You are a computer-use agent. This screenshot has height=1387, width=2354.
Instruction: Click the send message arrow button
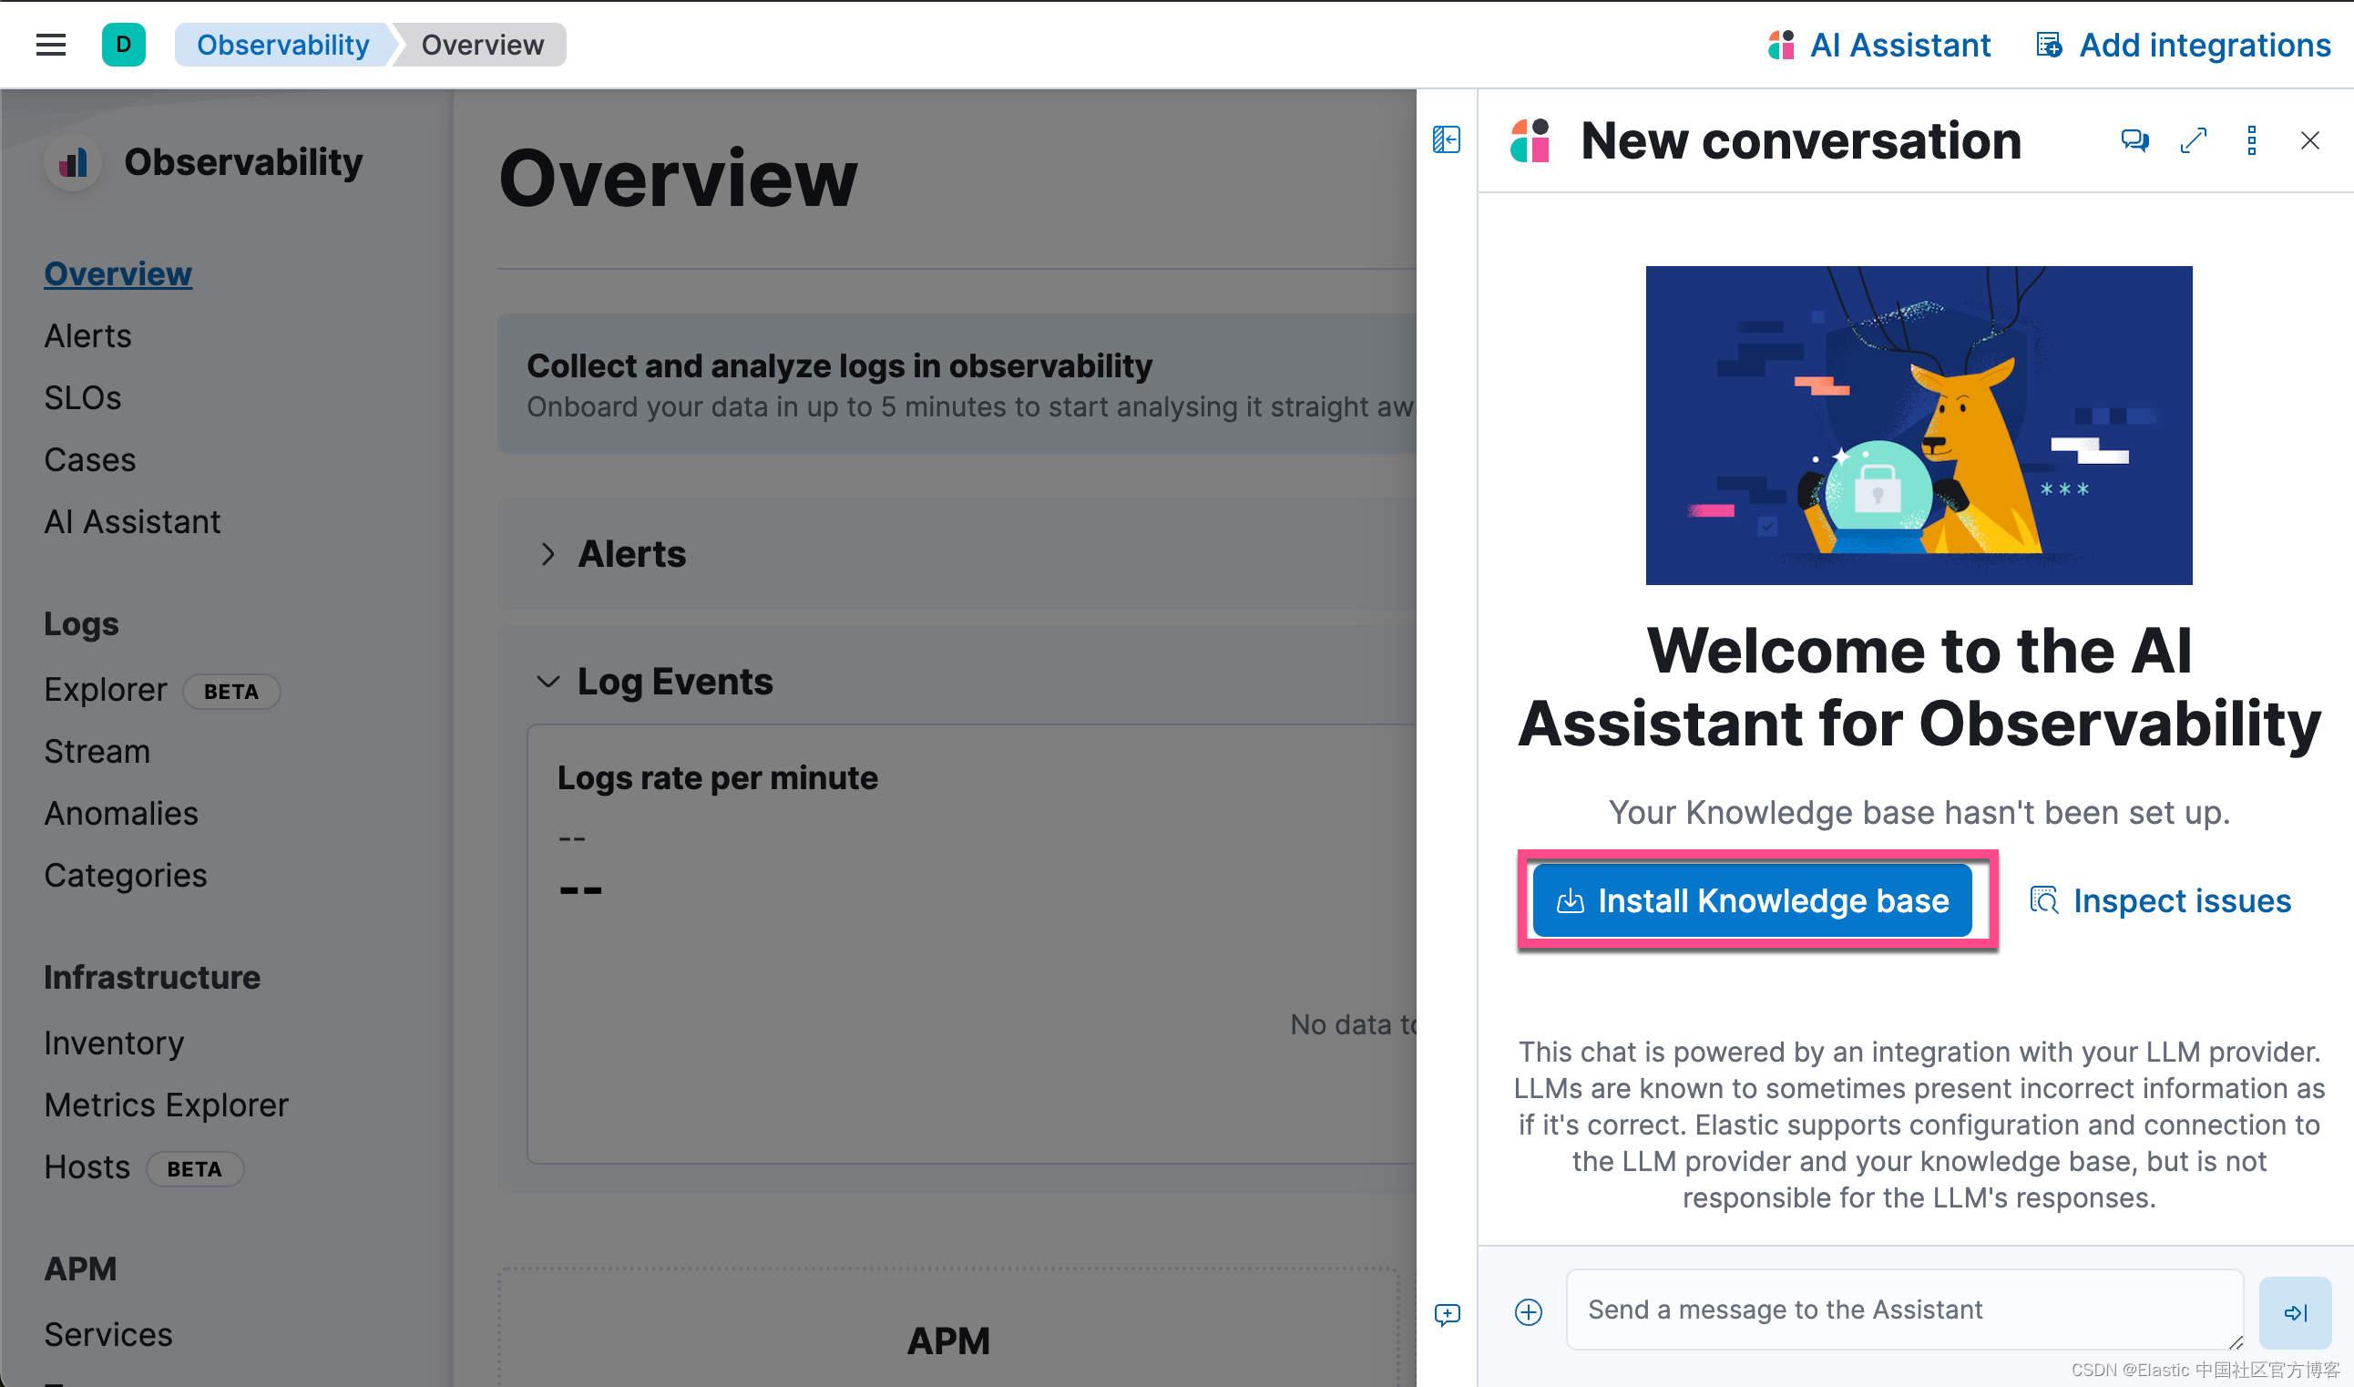2295,1312
